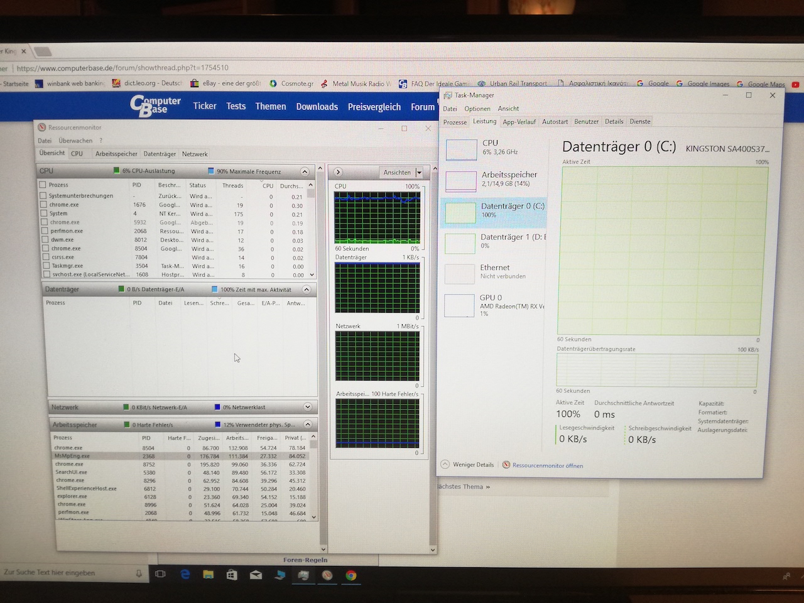Open Downloads on ComputerBase navigation

(x=317, y=107)
